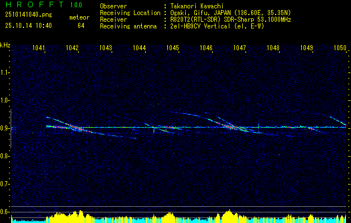Click the 1050 time axis marker
Image resolution: width=351 pixels, height=223 pixels.
pyautogui.click(x=340, y=47)
